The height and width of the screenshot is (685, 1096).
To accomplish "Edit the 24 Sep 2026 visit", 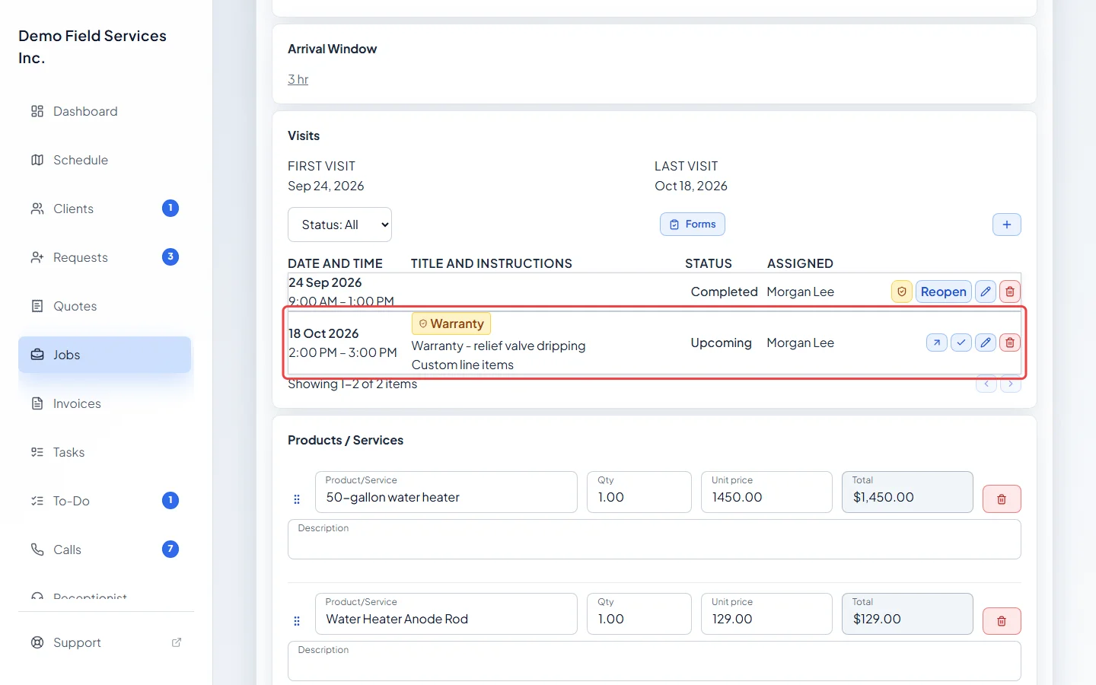I will coord(986,292).
